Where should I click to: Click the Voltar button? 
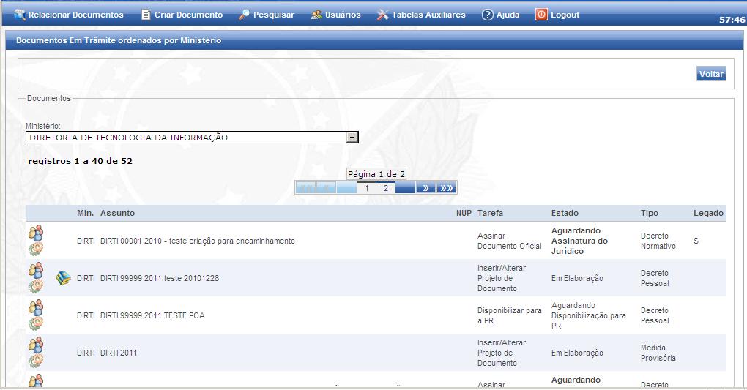[711, 74]
